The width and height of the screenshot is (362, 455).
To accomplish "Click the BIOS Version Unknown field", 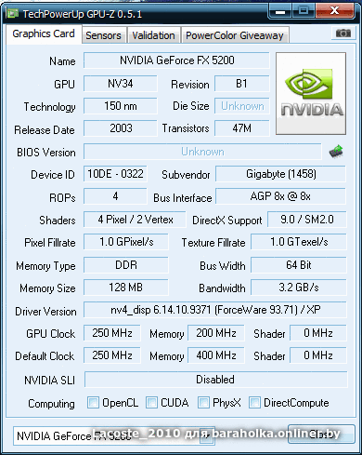I will click(202, 152).
